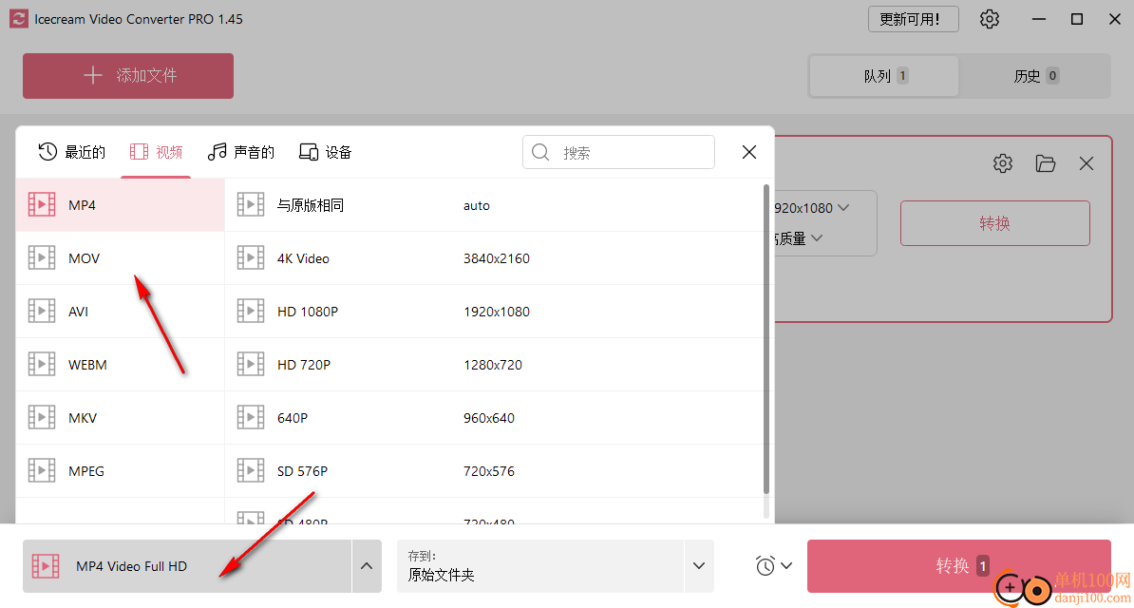Image resolution: width=1134 pixels, height=608 pixels.
Task: Focus the 搜索 search field
Action: [618, 152]
